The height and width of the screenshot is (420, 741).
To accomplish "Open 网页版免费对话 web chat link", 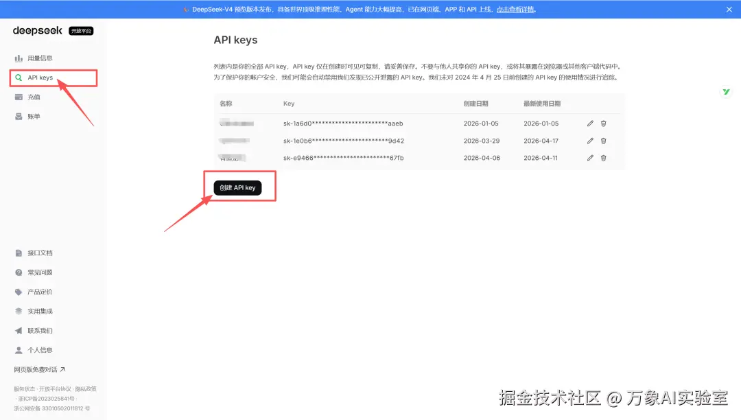I will click(x=39, y=369).
